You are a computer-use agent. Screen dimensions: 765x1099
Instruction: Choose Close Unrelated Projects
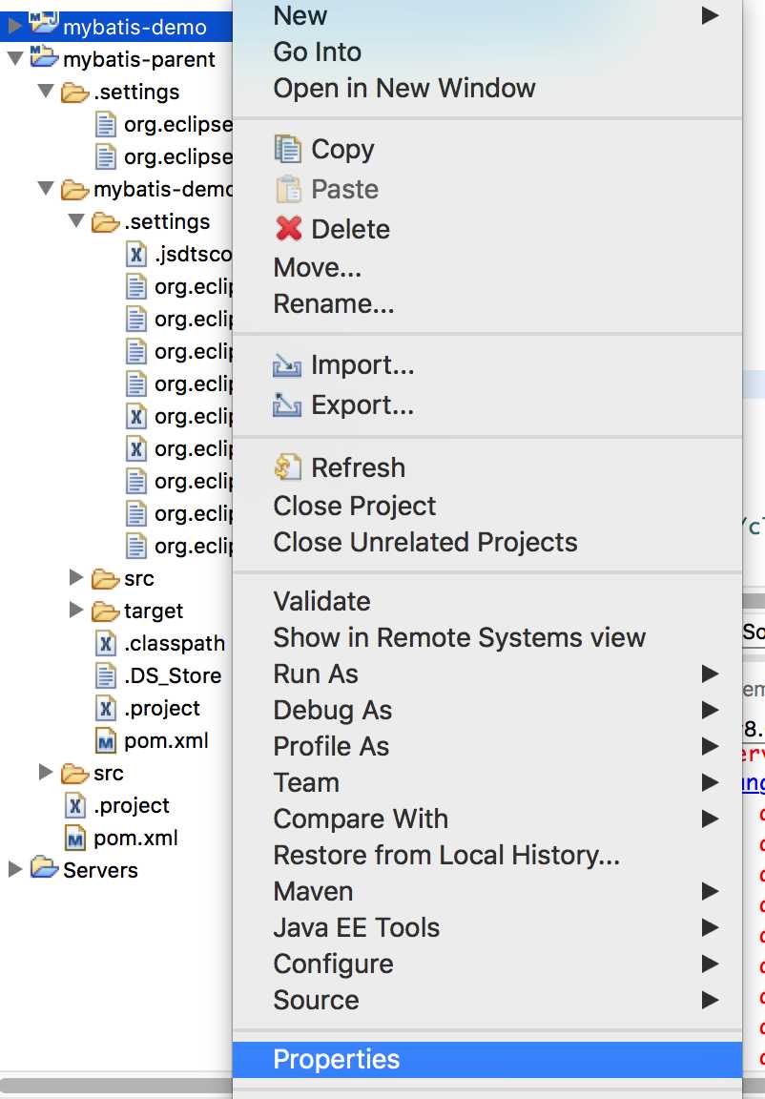pyautogui.click(x=487, y=543)
